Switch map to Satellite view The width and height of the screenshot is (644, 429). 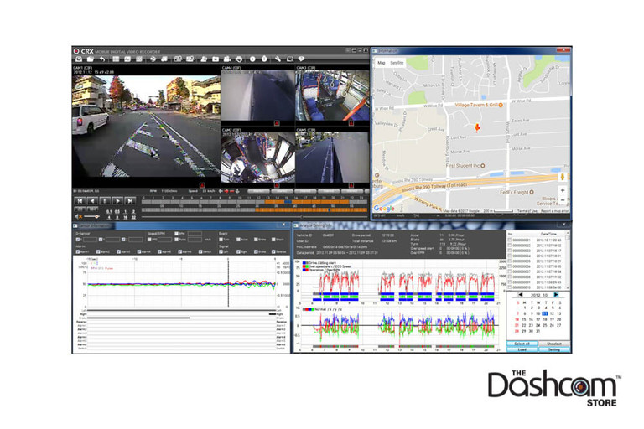tap(399, 62)
